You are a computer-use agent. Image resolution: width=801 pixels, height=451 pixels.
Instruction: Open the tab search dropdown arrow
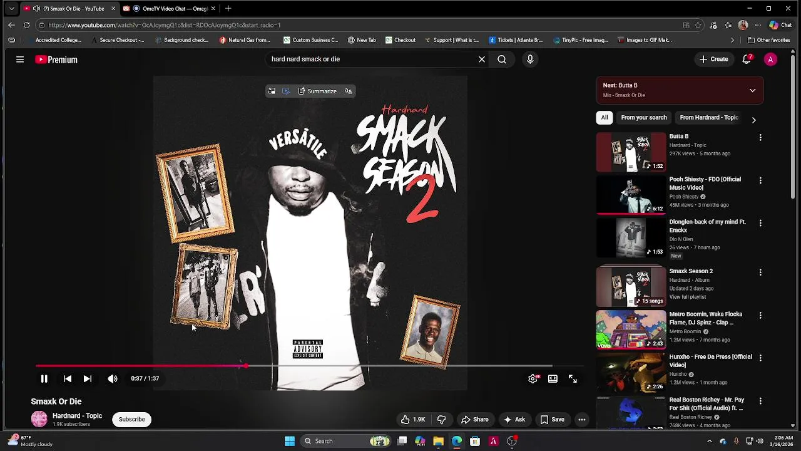11,9
